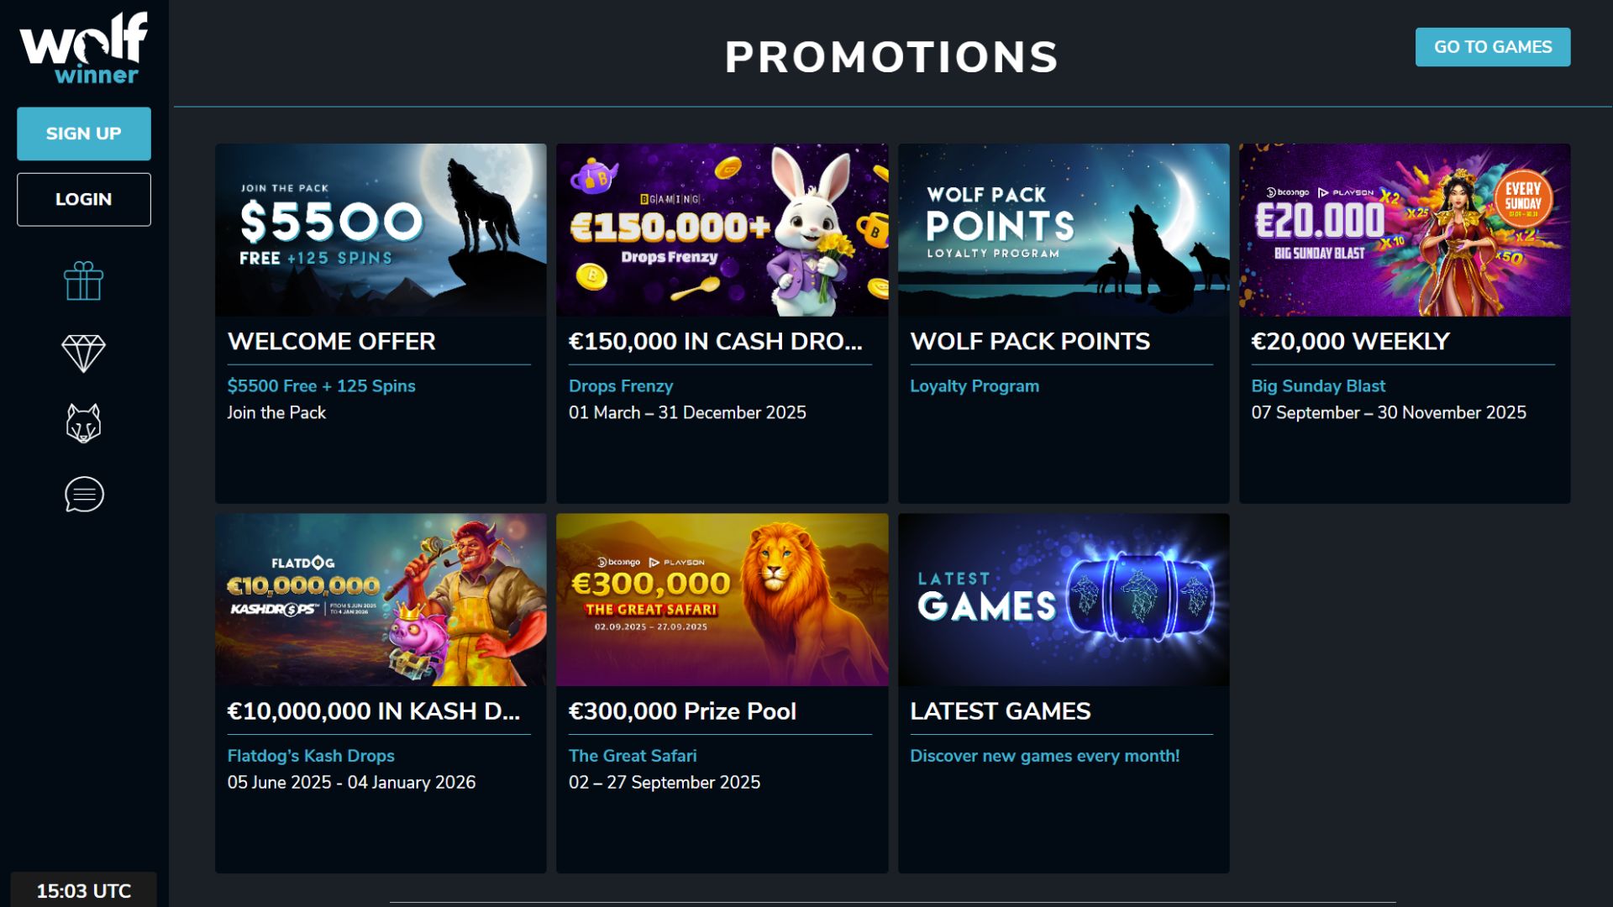Click Go To Games button
The height and width of the screenshot is (907, 1613).
click(x=1492, y=47)
